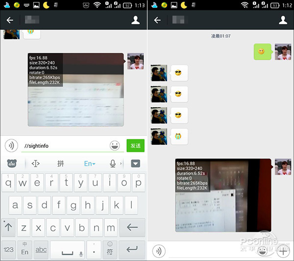Open the 符 symbols key
The height and width of the screenshot is (261, 294).
(110, 250)
